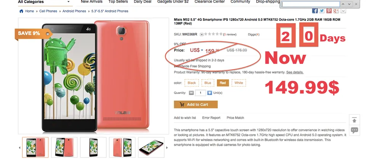Expand the SKU dropdown arrow
The width and height of the screenshot is (366, 159).
pyautogui.click(x=202, y=35)
